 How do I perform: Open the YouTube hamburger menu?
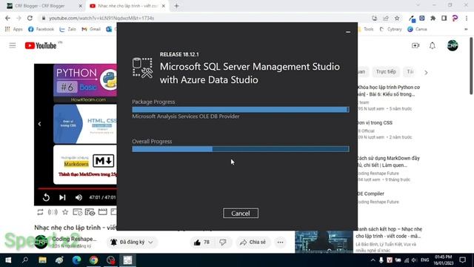[x=13, y=46]
